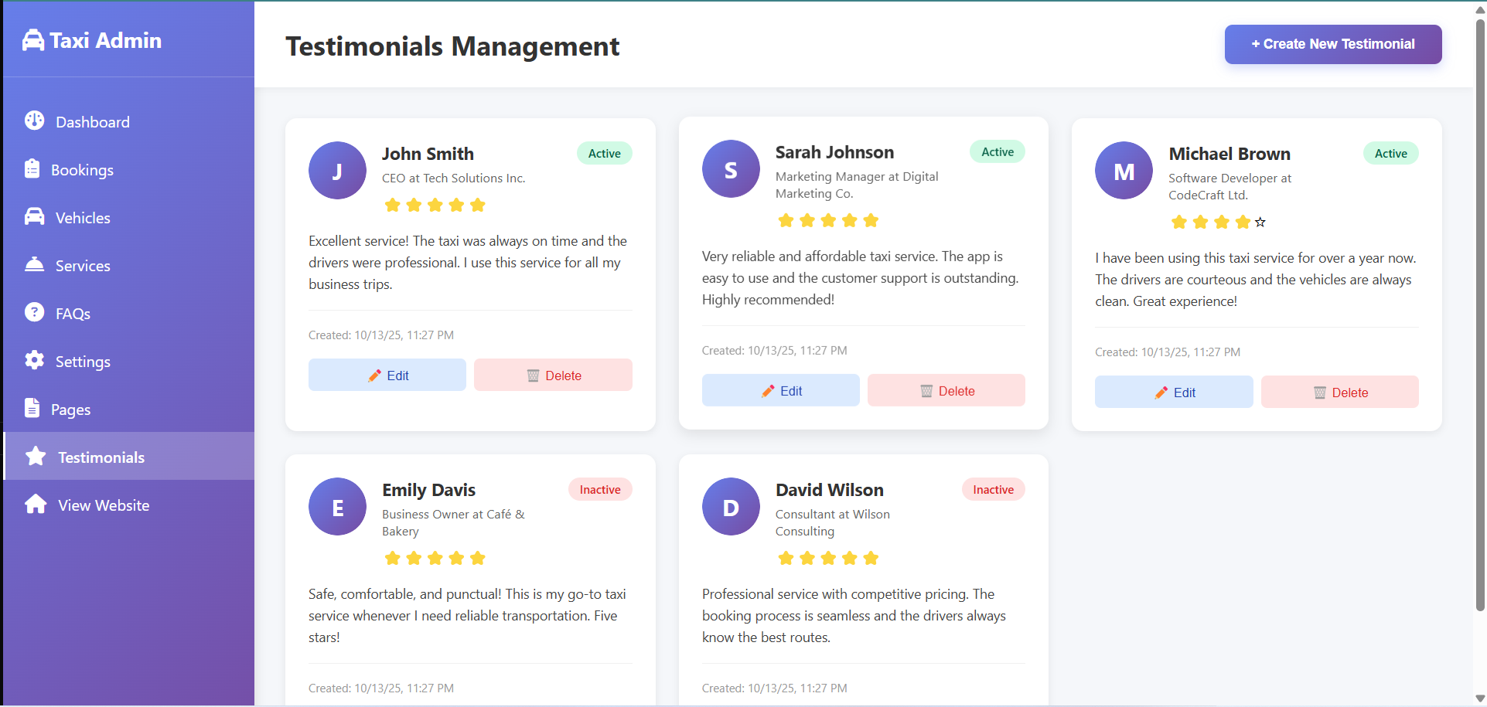Select the Vehicles car icon in the sidebar
1487x707 pixels.
point(34,217)
